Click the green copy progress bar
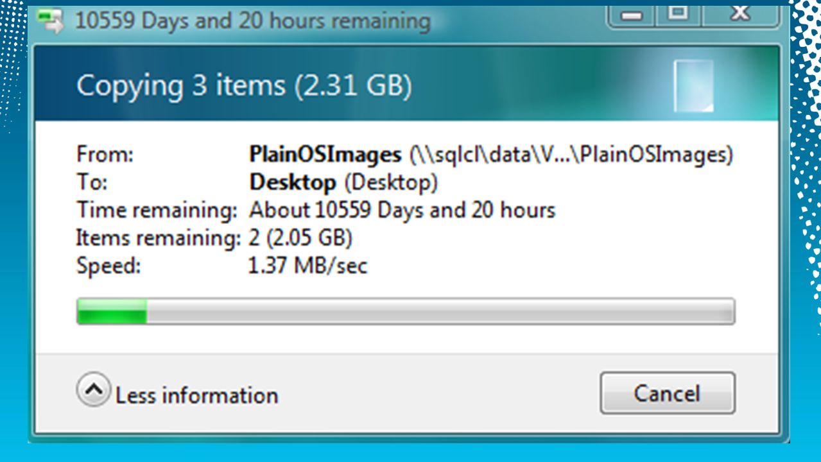The image size is (821, 462). coord(405,311)
